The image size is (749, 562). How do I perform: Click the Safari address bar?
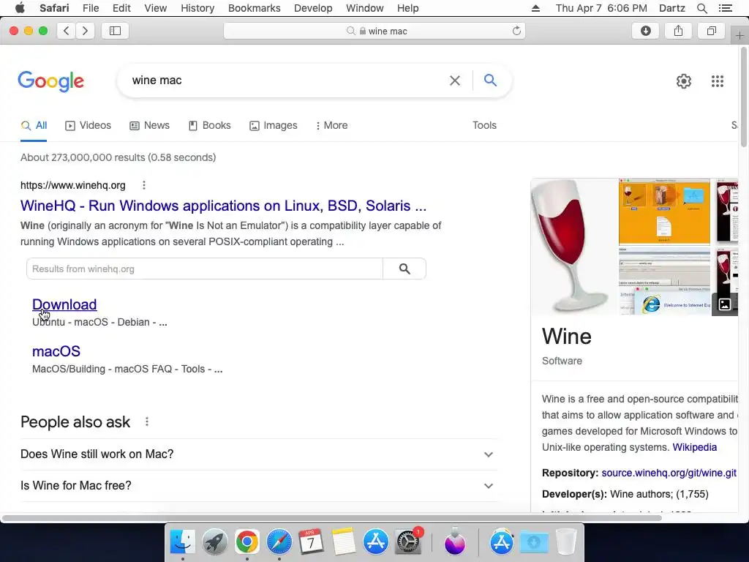coord(374,31)
